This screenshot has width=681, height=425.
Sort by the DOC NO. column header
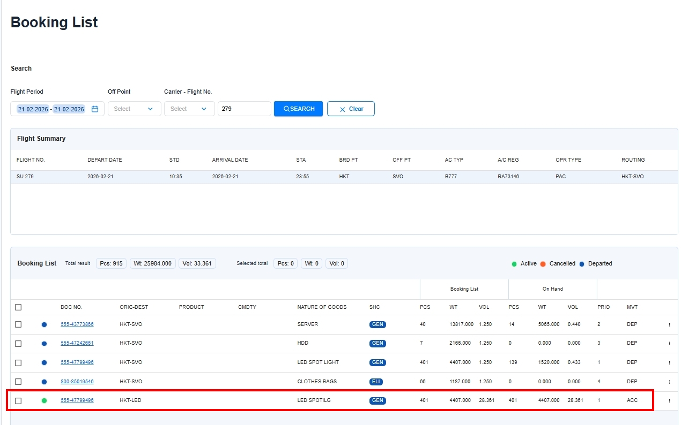point(71,307)
